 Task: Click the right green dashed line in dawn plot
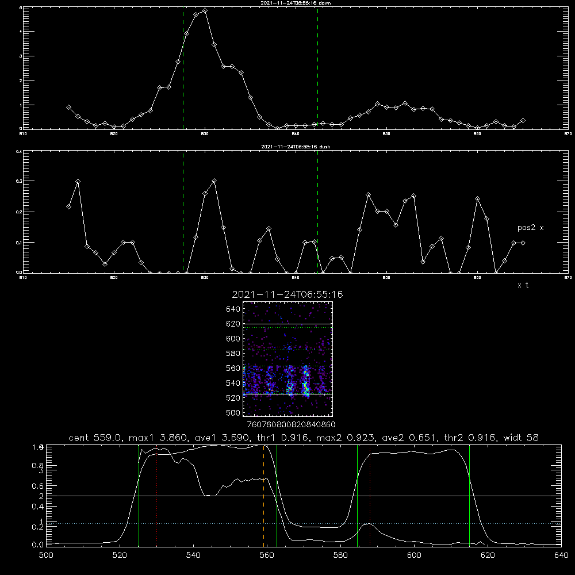click(317, 68)
